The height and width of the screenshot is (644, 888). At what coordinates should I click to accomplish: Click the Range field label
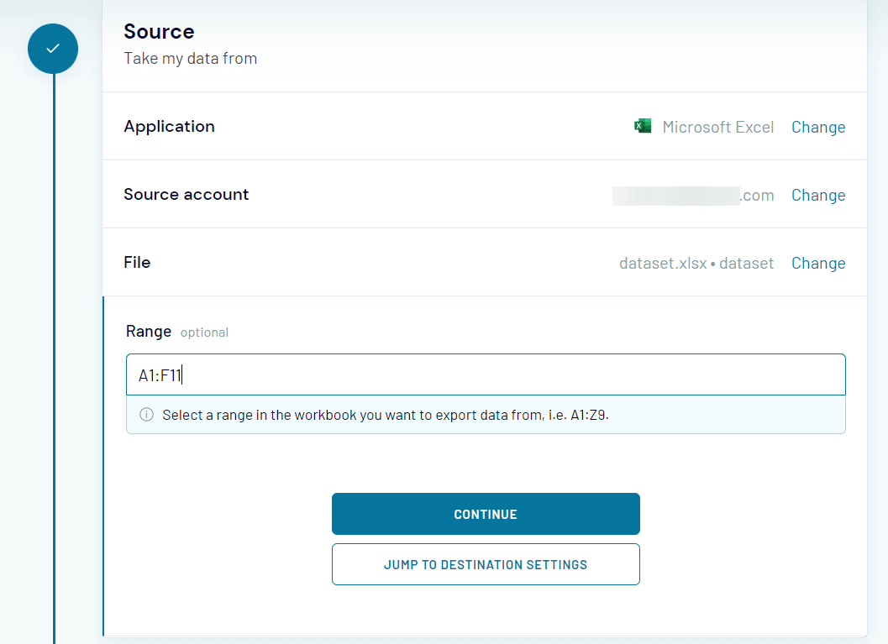point(149,331)
